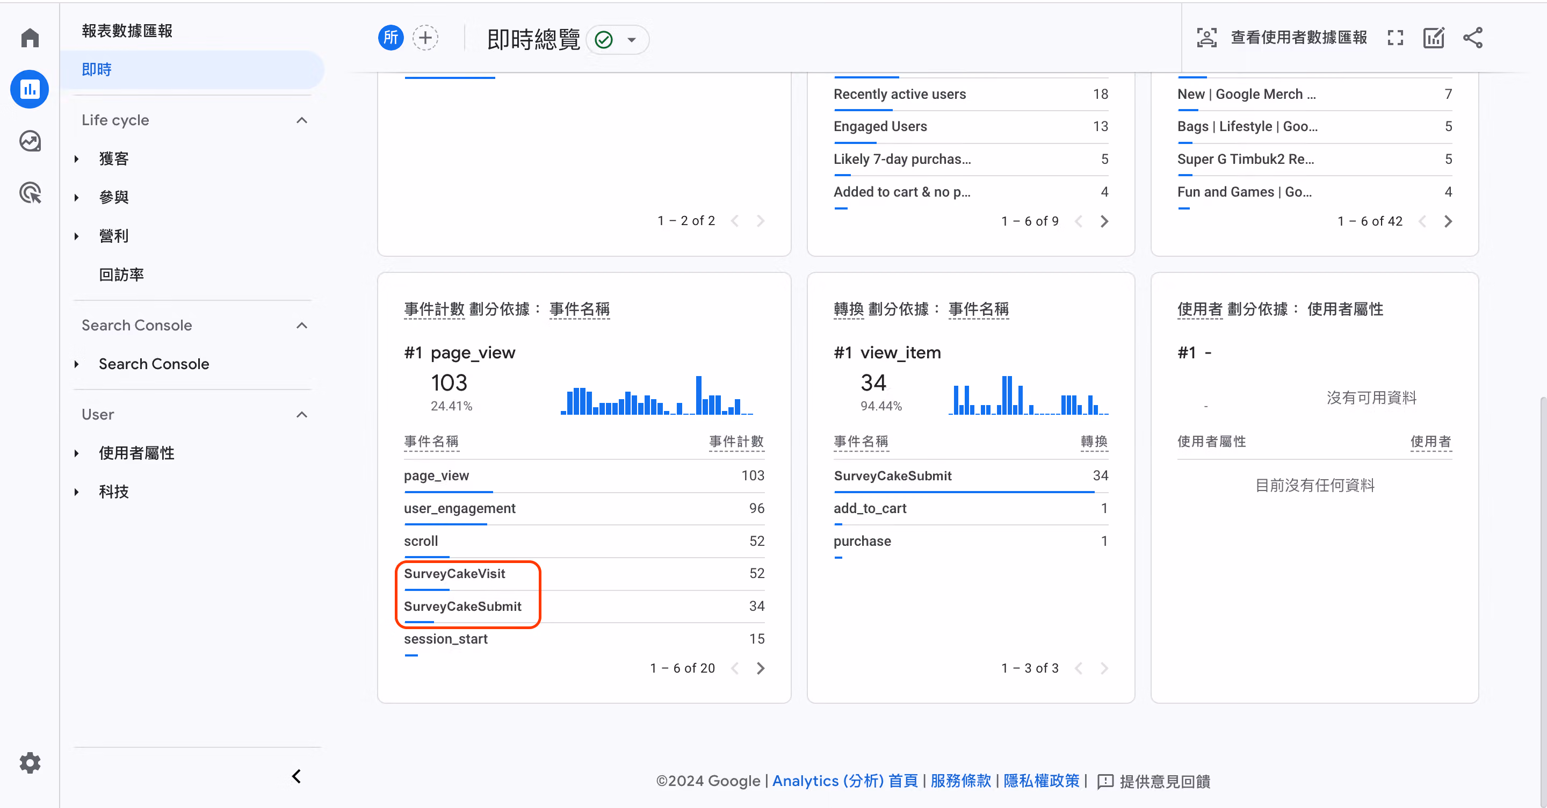Collapse the User section

click(301, 415)
